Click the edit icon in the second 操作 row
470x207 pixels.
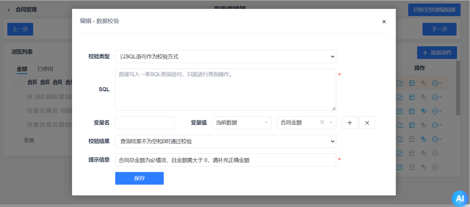400,97
